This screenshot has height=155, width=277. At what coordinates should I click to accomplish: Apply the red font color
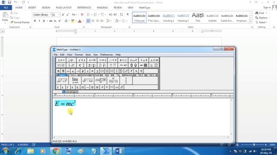pyautogui.click(x=80, y=21)
